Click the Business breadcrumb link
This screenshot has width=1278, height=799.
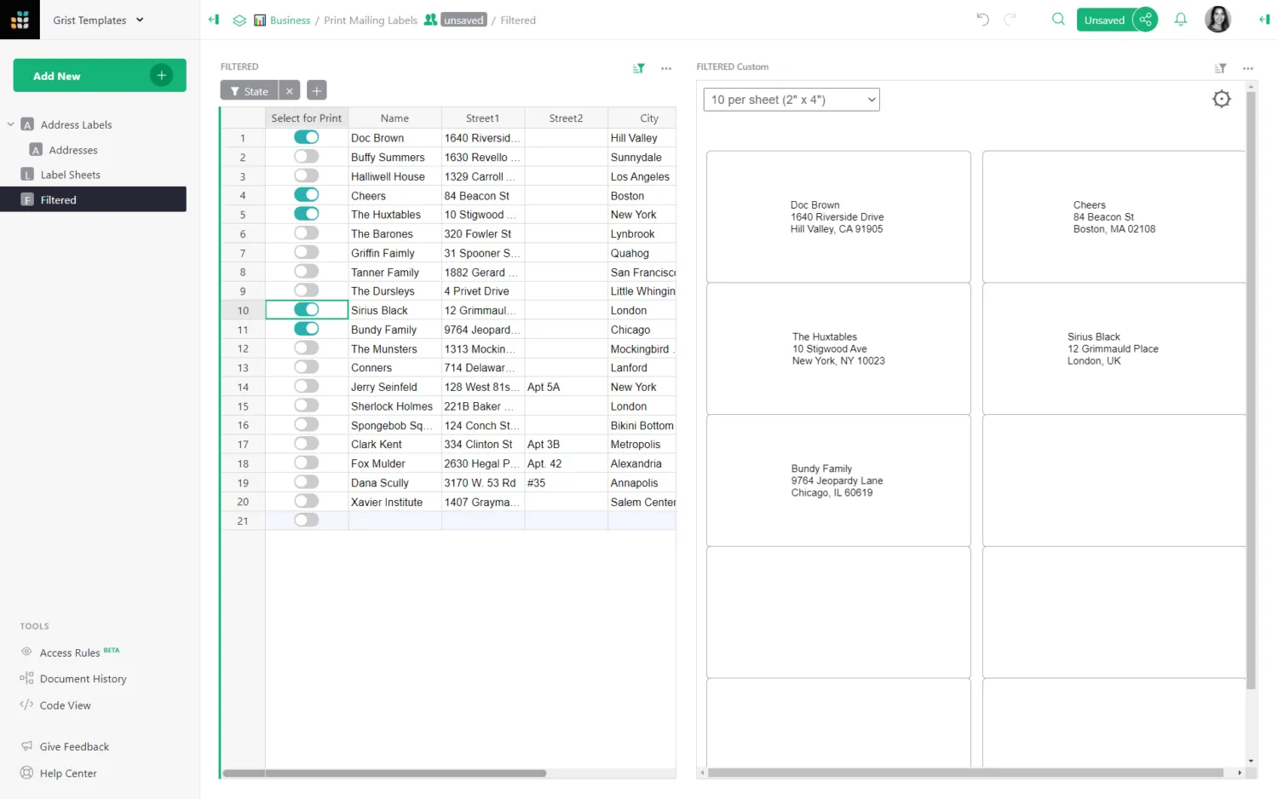coord(290,20)
